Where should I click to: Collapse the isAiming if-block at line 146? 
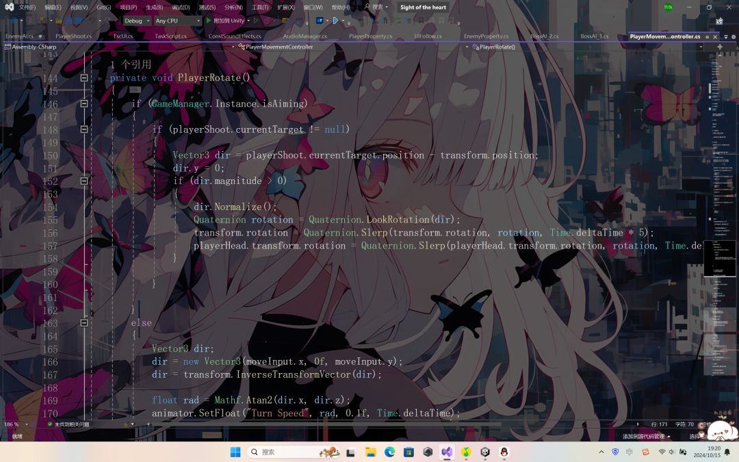click(x=84, y=103)
